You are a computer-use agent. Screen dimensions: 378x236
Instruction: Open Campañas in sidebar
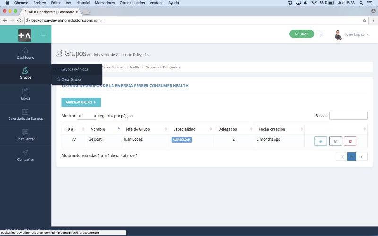coord(26,156)
